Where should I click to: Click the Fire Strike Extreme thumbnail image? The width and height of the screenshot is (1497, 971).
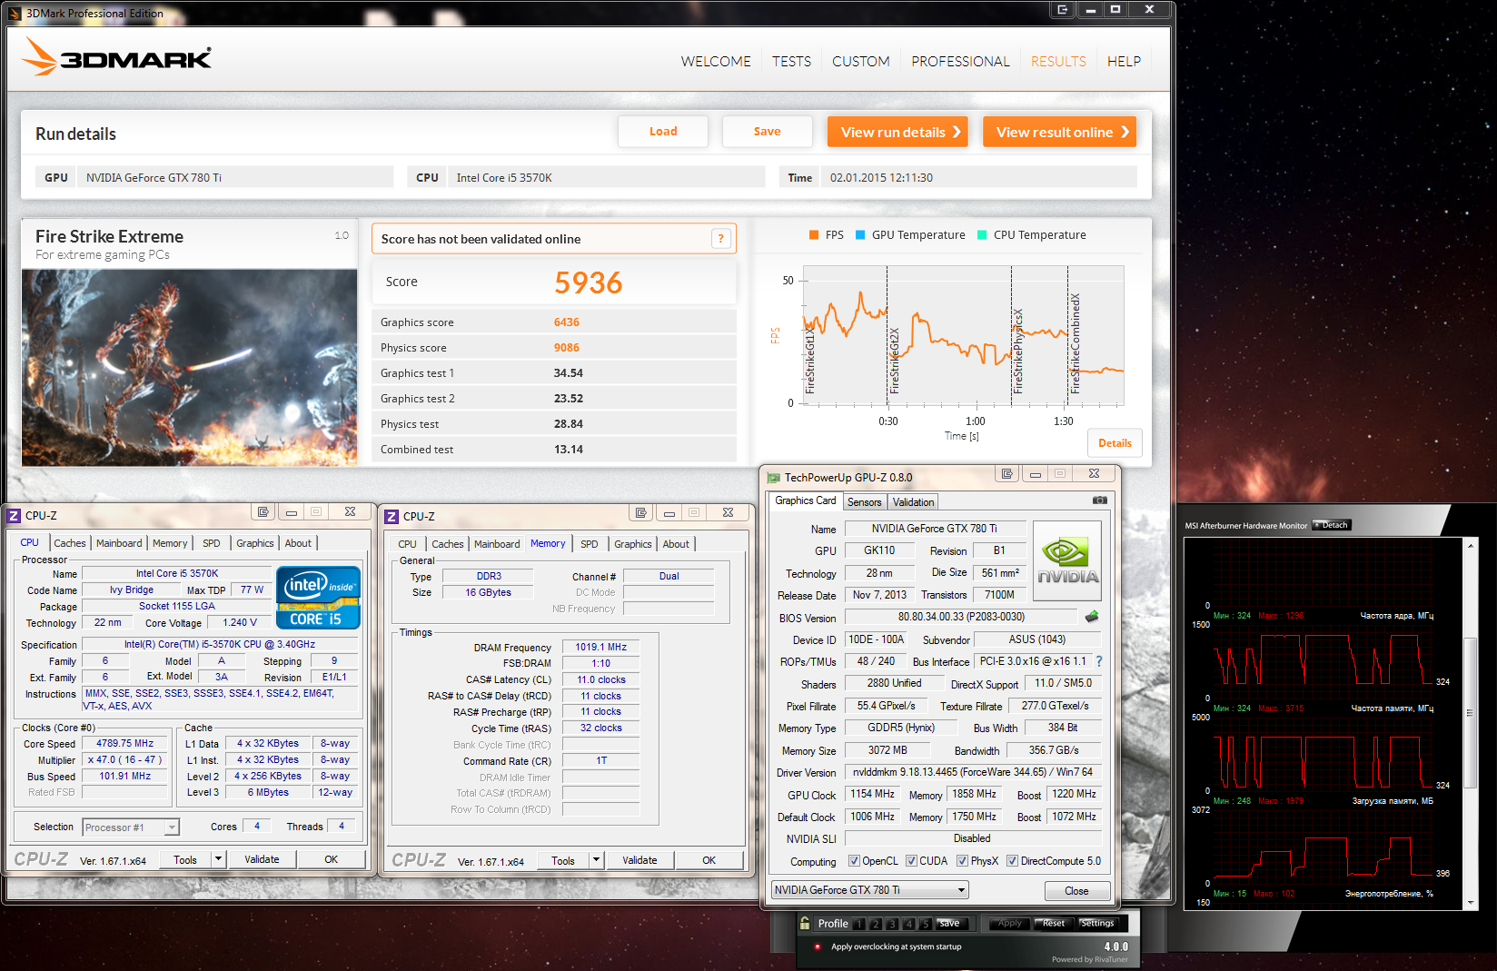(x=190, y=368)
